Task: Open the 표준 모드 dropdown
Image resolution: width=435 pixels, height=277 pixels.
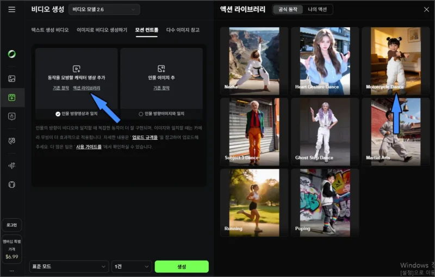Action: (69, 267)
